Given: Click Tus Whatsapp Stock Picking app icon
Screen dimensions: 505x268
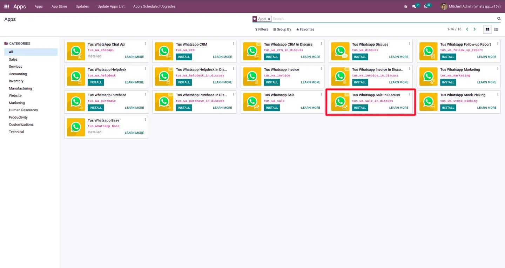Looking at the screenshot, I should coord(429,102).
